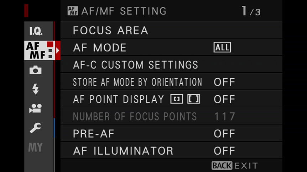Open the movie settings camcorder icon
This screenshot has height=172, width=307.
tap(36, 108)
